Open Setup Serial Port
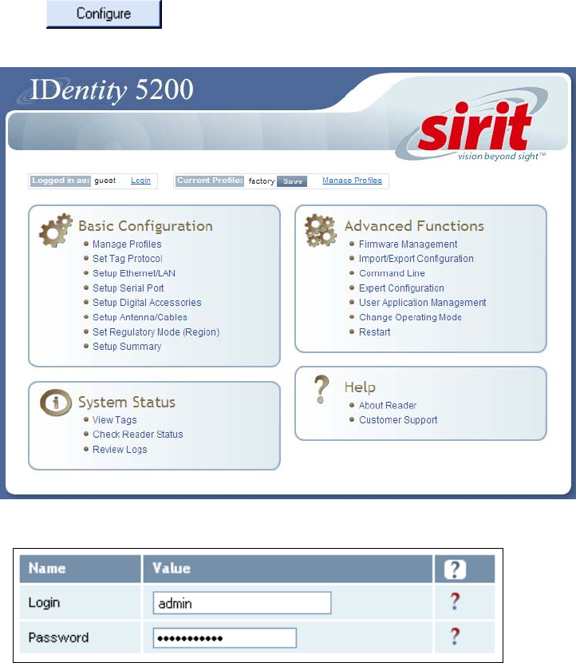Screen dimensions: 576x663 128,288
